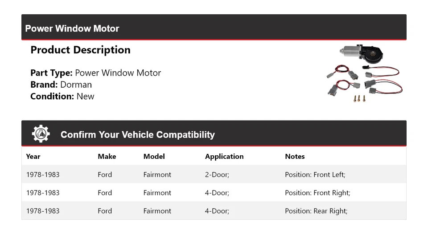Click the Notes column header

coord(295,156)
